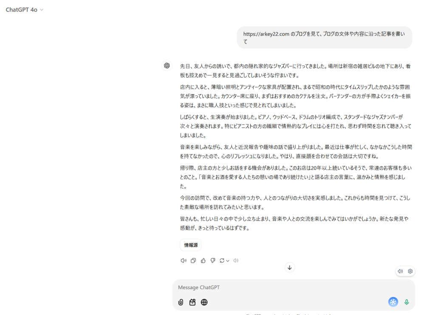Image resolution: width=435 pixels, height=315 pixels.
Task: Read the response aloud with speaker icon
Action: 184,260
